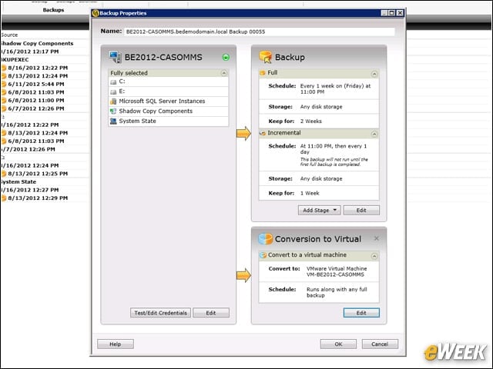Click the green status indicator beside BE2012-CASOMMS
The width and height of the screenshot is (493, 369).
(x=226, y=57)
